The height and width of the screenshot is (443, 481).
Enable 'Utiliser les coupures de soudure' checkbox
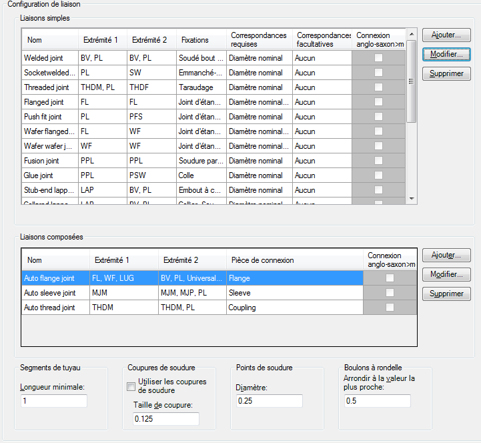click(x=131, y=386)
